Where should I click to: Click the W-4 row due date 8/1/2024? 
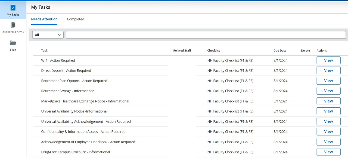point(281,60)
